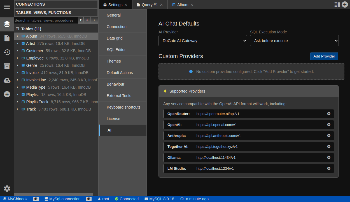This screenshot has width=350, height=202.
Task: Open the files sidebar icon
Action: click(7, 38)
